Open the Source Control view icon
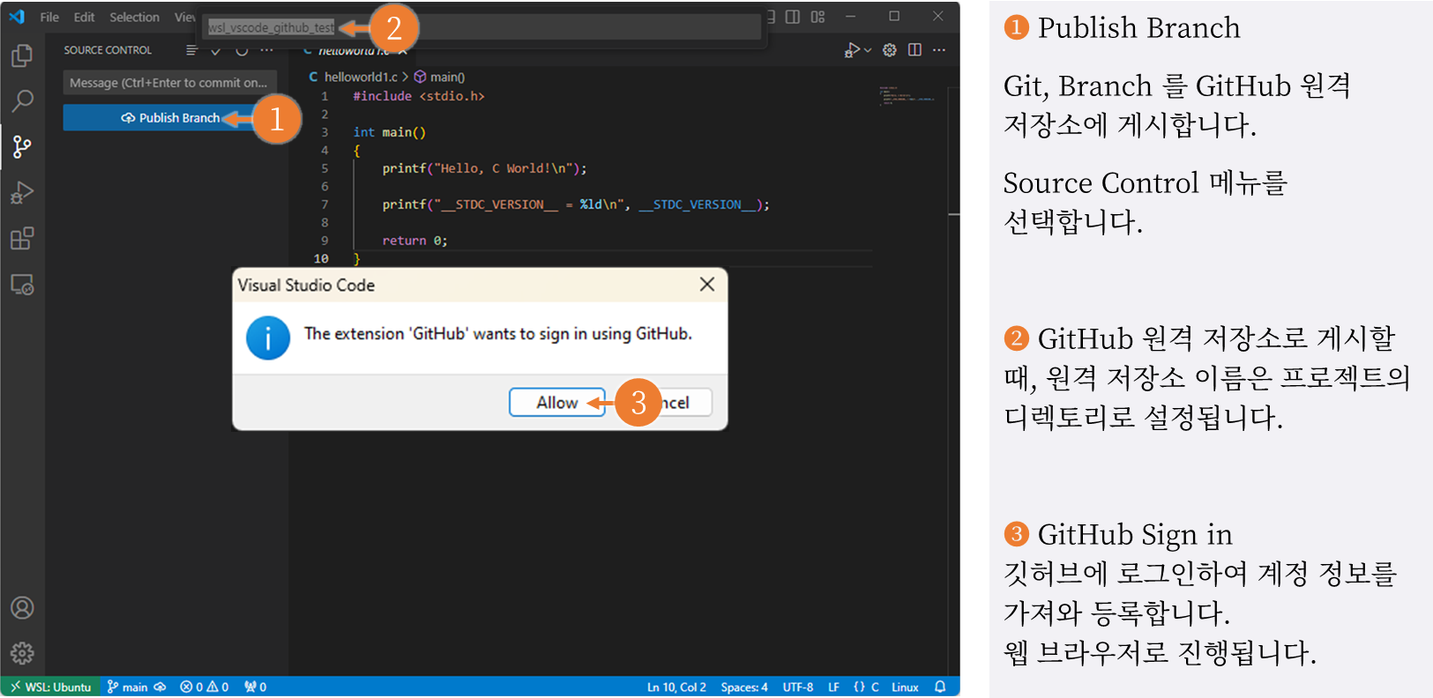Image resolution: width=1433 pixels, height=698 pixels. pos(22,146)
